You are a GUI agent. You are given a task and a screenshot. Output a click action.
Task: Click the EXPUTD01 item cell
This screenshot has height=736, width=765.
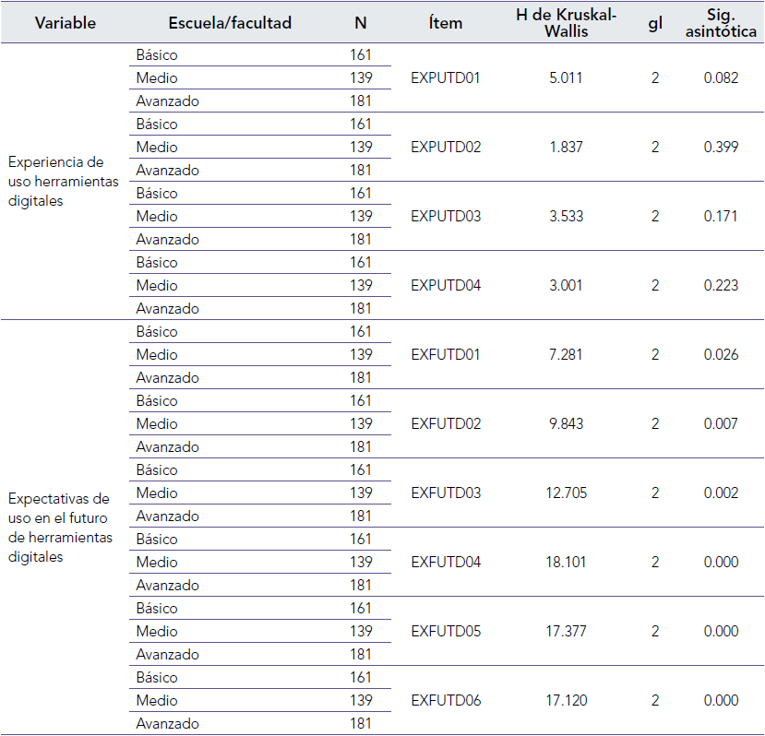(x=446, y=78)
